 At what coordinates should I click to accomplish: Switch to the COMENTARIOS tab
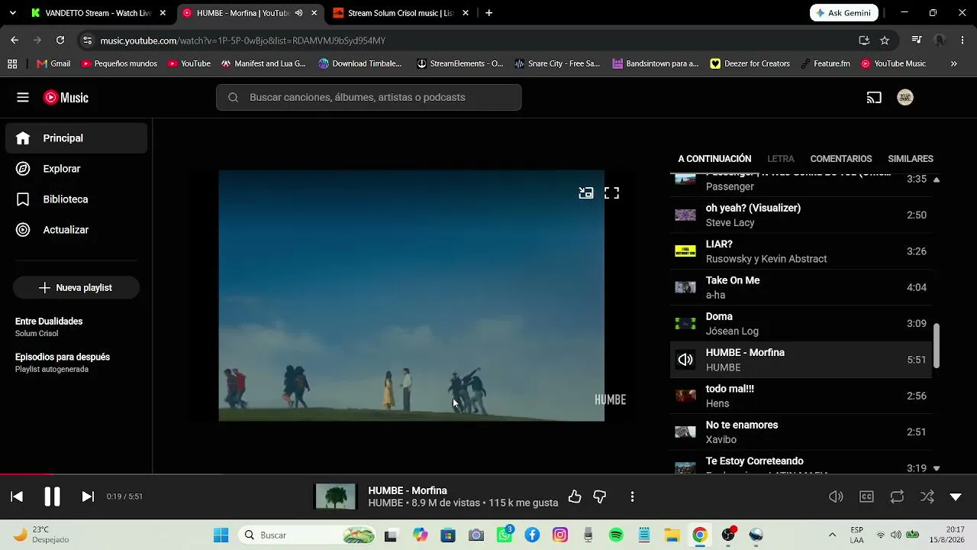click(x=841, y=159)
